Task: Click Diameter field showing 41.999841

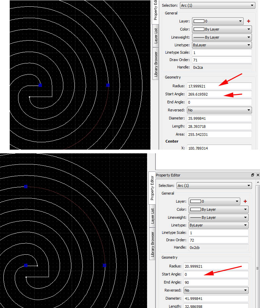Action: click(x=216, y=298)
